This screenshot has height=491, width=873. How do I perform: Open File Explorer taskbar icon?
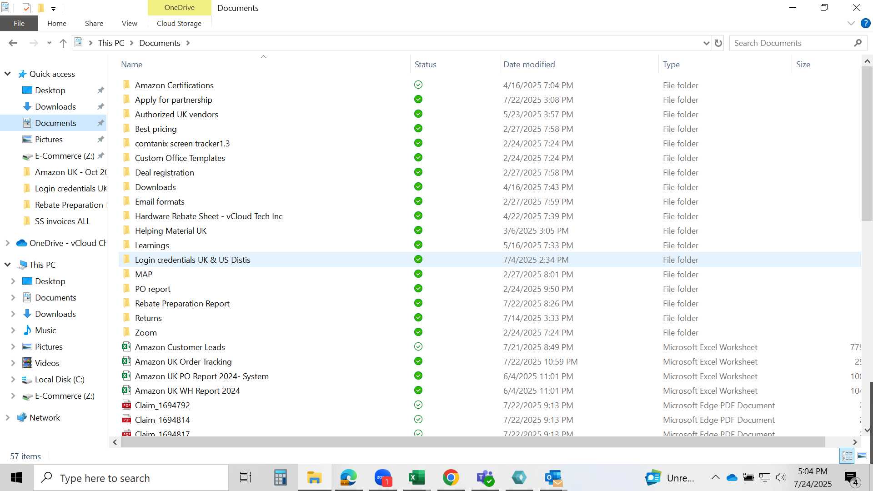(314, 478)
